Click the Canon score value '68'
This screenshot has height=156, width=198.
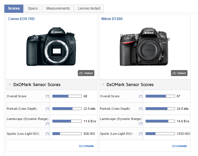[85, 96]
